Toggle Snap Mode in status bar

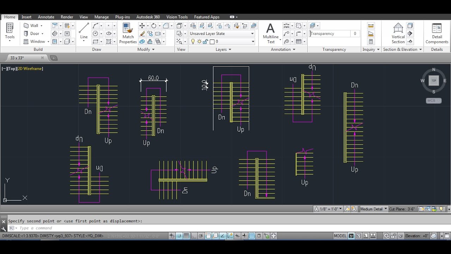(179, 236)
